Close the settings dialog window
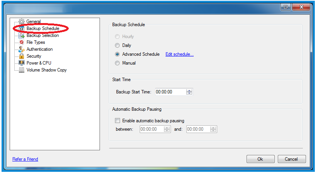Image resolution: width=316 pixels, height=173 pixels. [x=301, y=7]
